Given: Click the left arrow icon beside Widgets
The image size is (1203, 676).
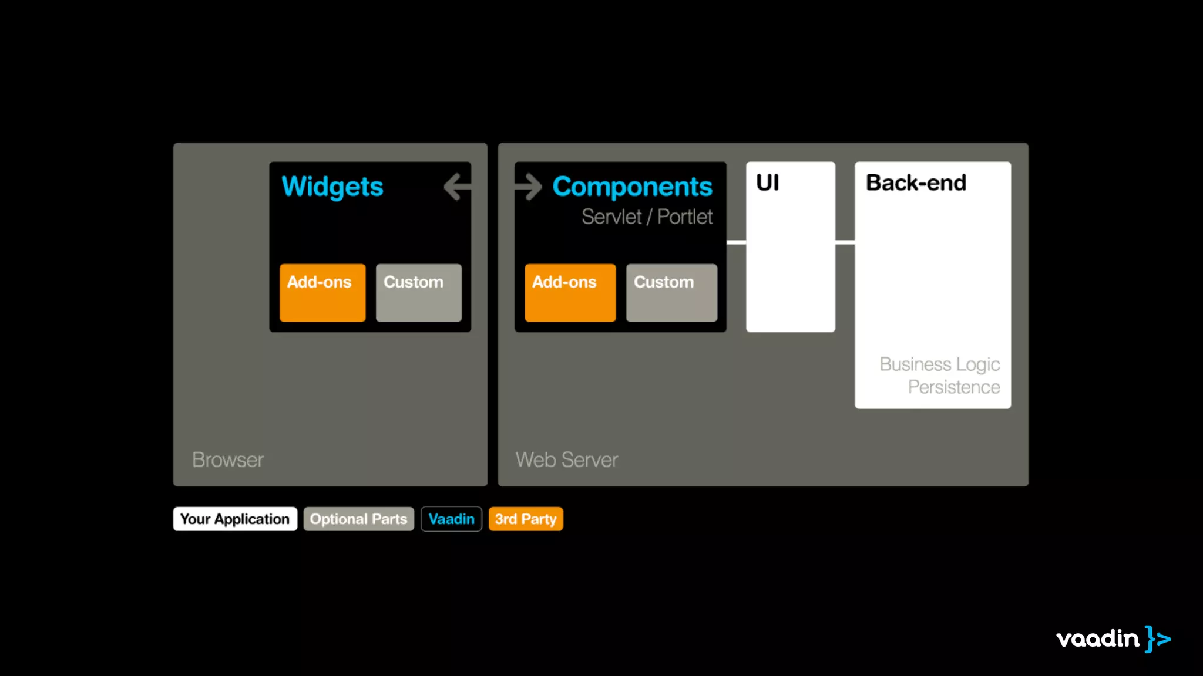Looking at the screenshot, I should pos(458,187).
